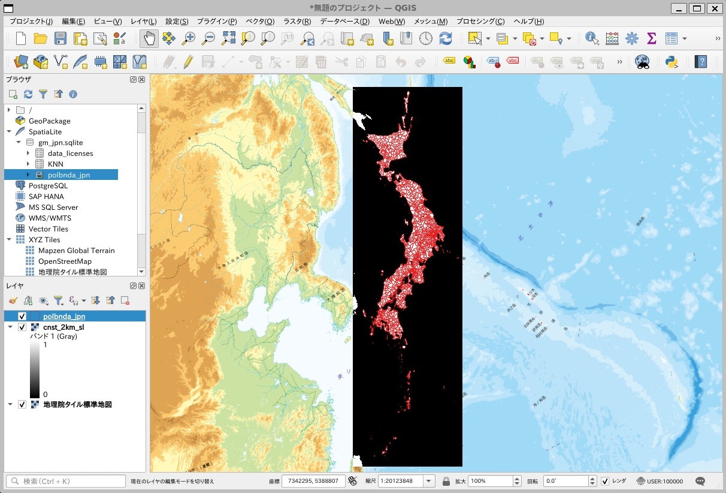Viewport: 726px width, 493px height.
Task: Select the Pan Map tool
Action: tap(149, 37)
